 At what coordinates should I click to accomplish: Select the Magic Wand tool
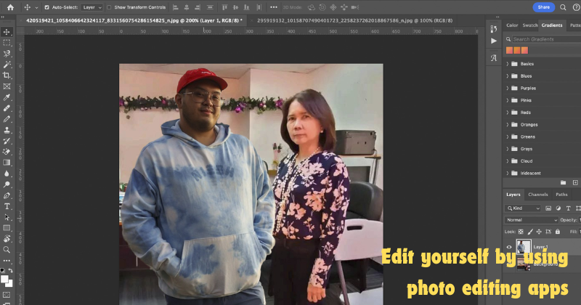(7, 65)
